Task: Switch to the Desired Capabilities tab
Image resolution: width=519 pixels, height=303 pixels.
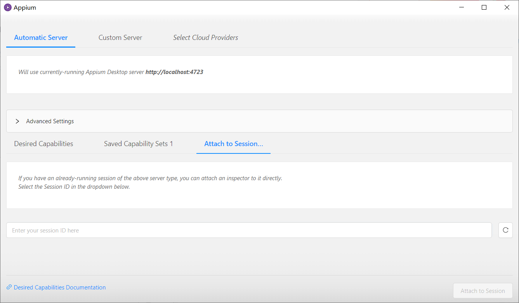Action: pyautogui.click(x=43, y=144)
